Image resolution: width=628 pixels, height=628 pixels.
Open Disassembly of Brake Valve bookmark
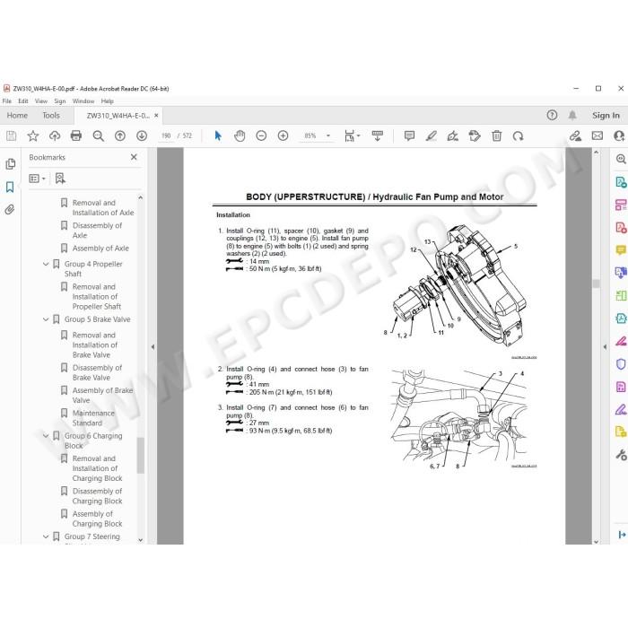[x=97, y=372]
